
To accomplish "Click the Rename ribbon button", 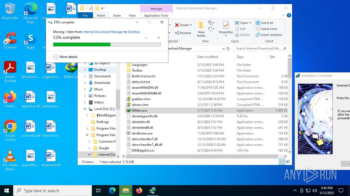I will click(x=183, y=33).
